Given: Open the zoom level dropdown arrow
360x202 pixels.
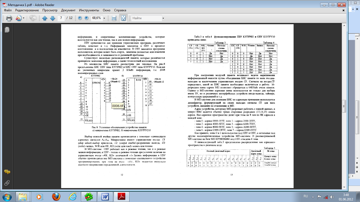Looking at the screenshot, I should pos(104,18).
